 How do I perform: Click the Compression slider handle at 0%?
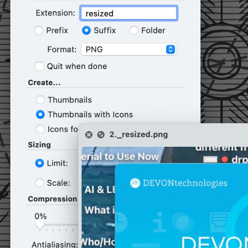tap(40, 225)
